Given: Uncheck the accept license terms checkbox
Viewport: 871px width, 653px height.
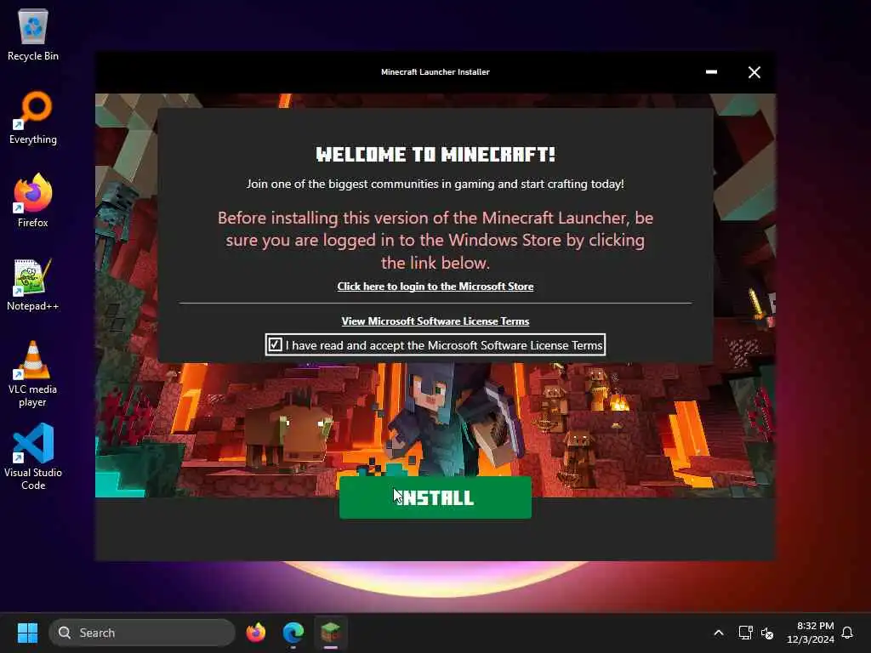Looking at the screenshot, I should tap(275, 345).
